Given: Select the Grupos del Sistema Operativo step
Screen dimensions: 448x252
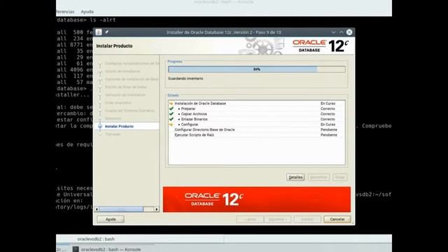Looking at the screenshot, I should point(129,111).
